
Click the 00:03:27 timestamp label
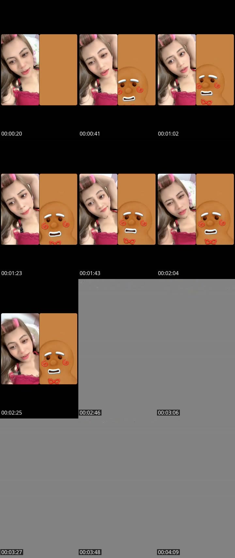[x=12, y=552]
